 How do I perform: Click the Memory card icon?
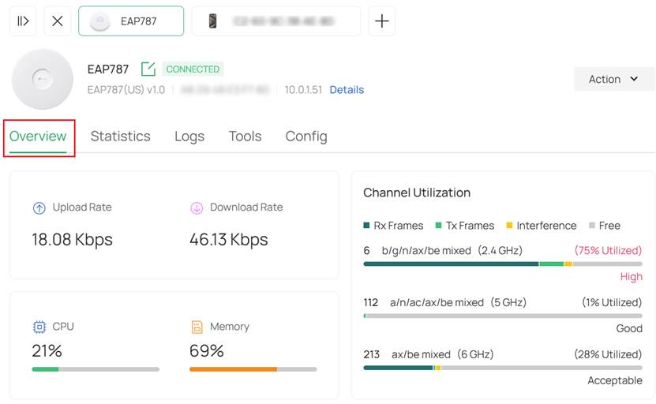pyautogui.click(x=197, y=327)
